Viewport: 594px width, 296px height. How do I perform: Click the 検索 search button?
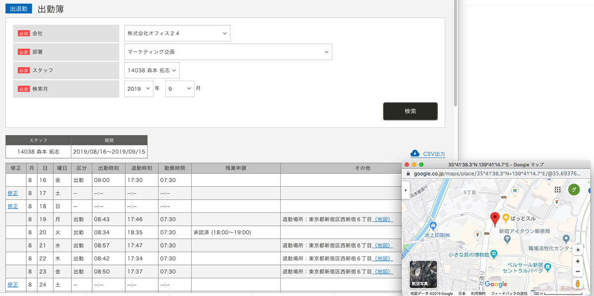click(x=410, y=111)
